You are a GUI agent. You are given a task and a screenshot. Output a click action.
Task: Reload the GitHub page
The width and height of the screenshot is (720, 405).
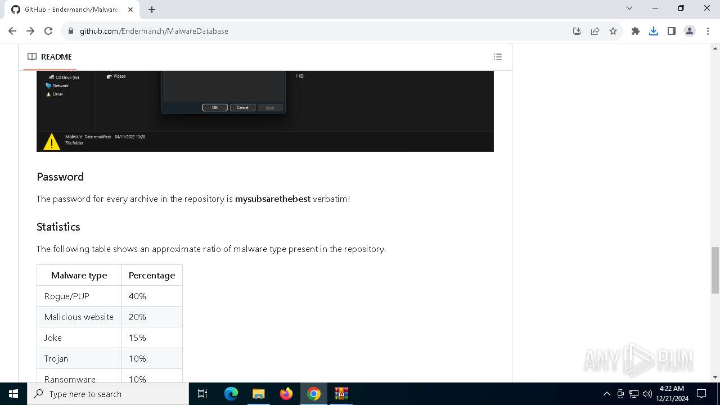pos(48,31)
